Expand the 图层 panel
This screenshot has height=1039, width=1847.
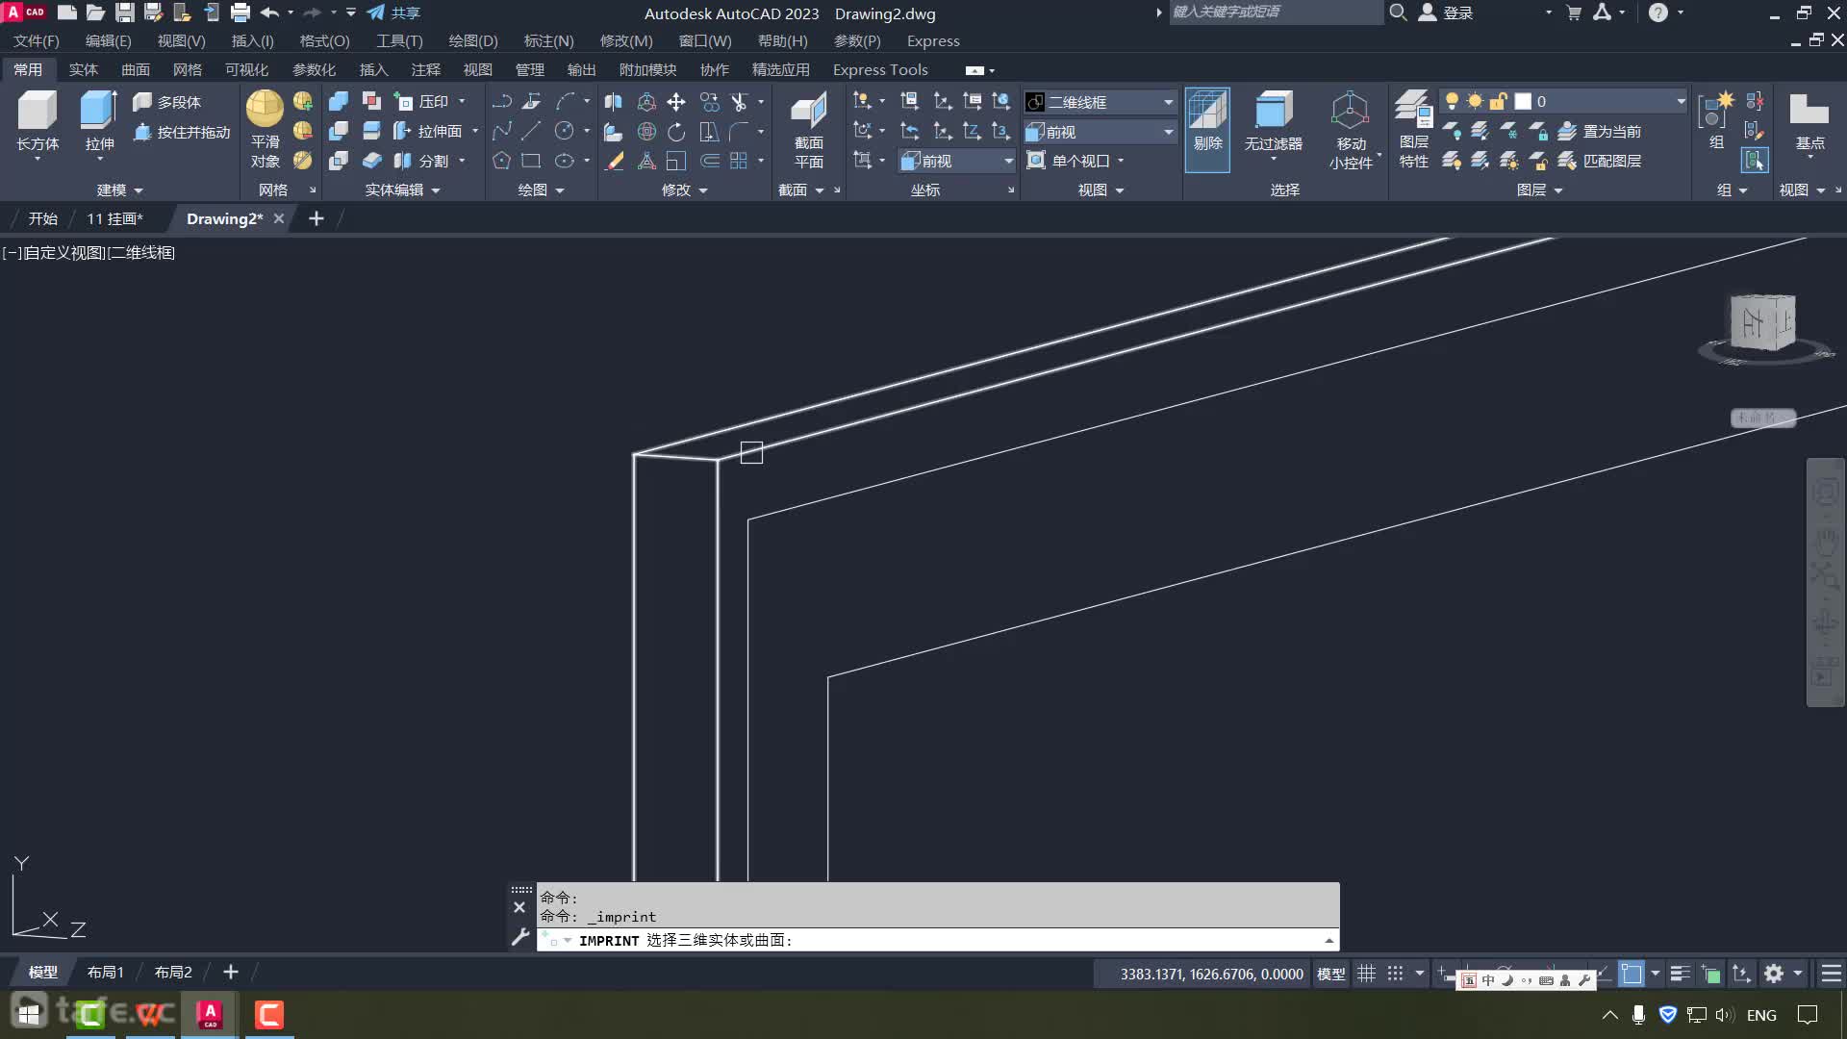point(1539,190)
